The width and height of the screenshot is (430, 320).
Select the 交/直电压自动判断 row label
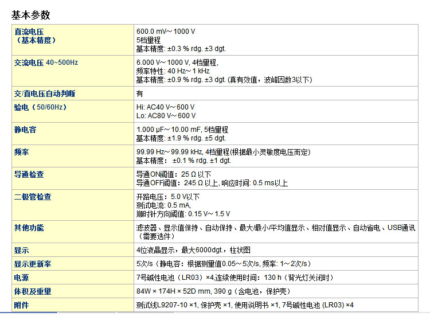coord(45,93)
